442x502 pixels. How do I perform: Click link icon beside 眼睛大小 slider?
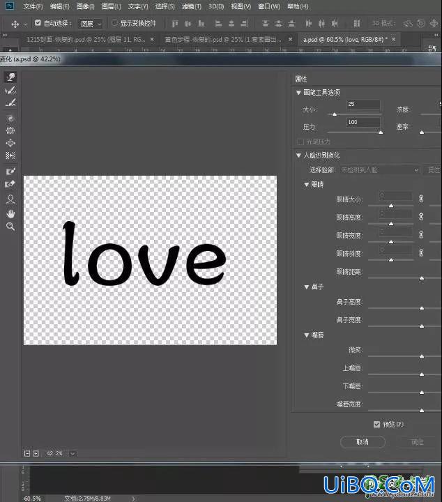coord(421,199)
